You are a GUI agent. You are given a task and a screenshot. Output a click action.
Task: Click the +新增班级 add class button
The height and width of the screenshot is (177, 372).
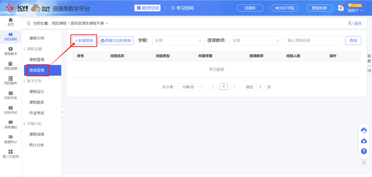[84, 40]
